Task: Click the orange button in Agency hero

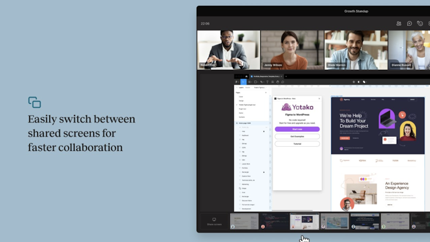Action: [345, 138]
